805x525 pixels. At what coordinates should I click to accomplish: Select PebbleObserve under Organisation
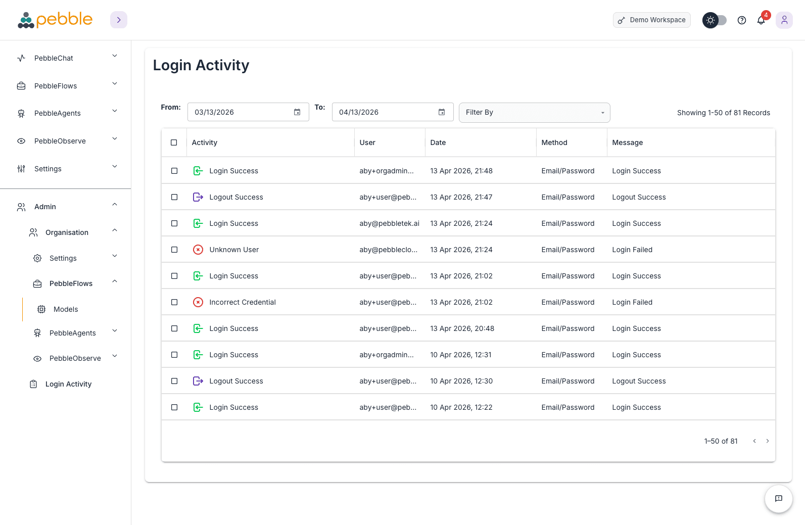(x=75, y=358)
